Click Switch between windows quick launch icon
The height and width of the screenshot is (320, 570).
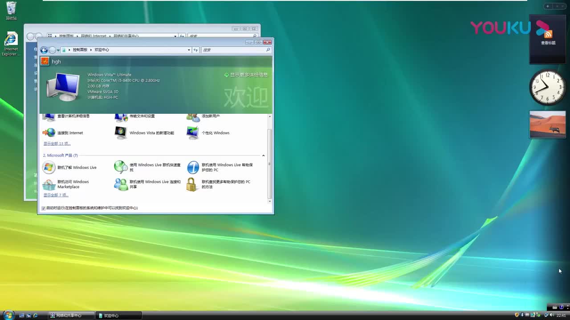28,316
